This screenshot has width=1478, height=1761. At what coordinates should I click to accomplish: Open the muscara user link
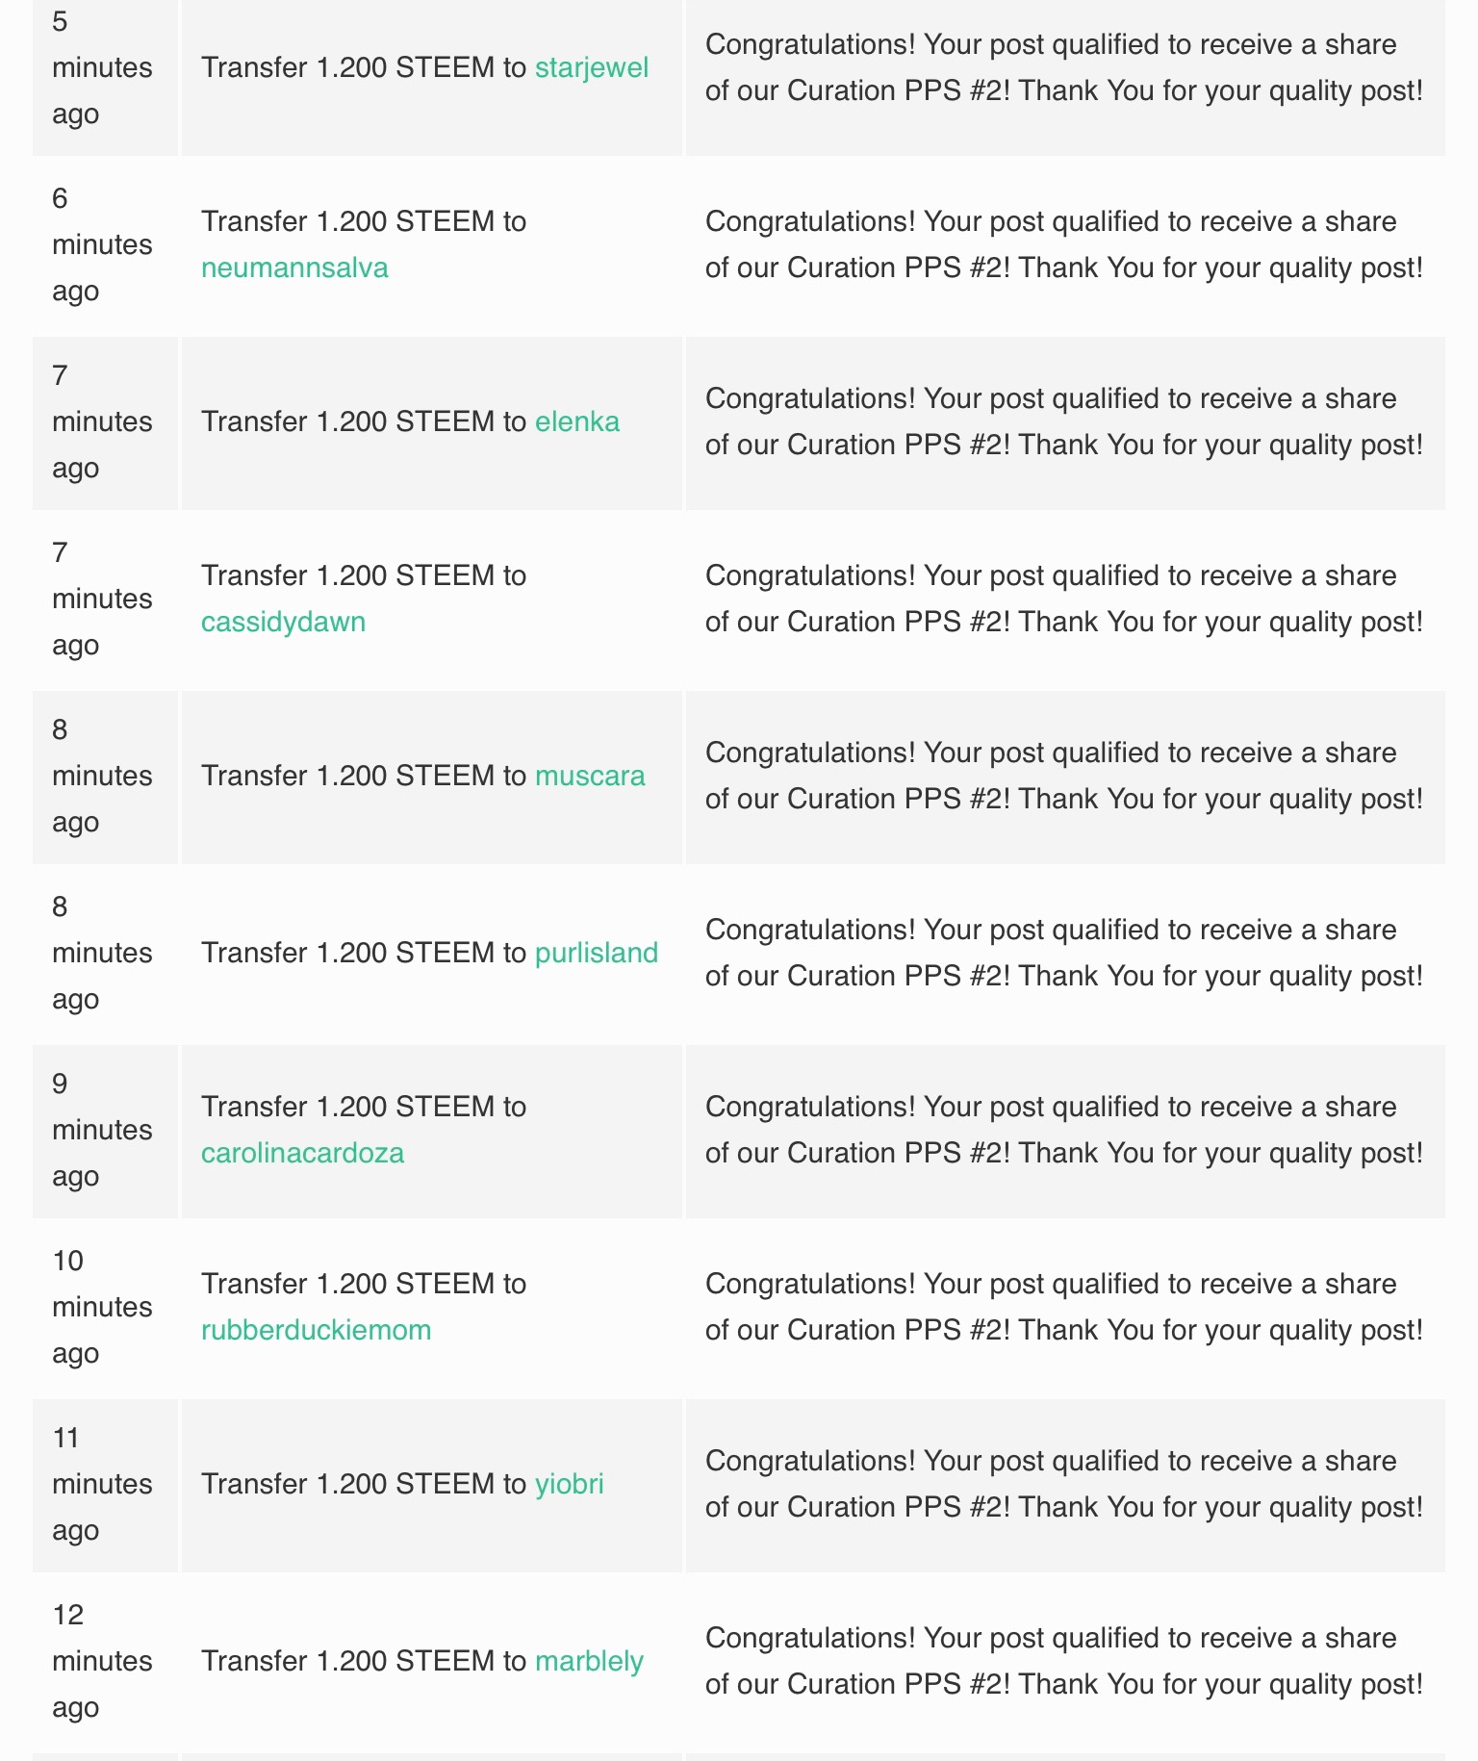[x=589, y=776]
